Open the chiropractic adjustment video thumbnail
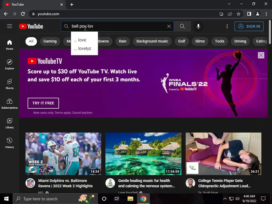272x204 pixels. (x=223, y=154)
